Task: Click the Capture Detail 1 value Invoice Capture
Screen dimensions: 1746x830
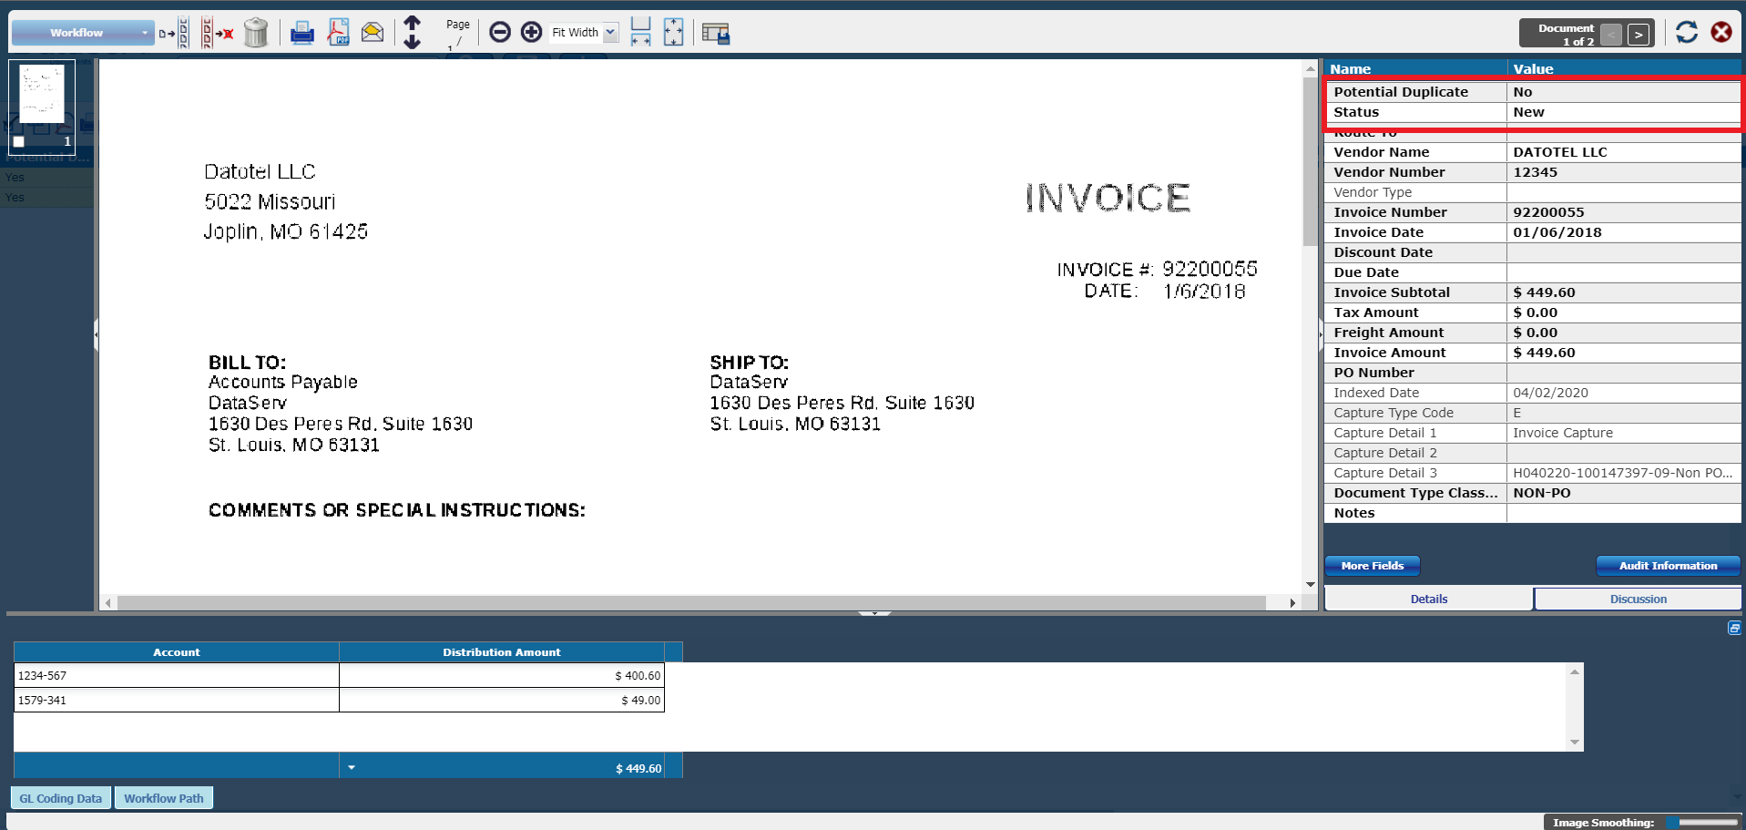Action: [x=1624, y=433]
